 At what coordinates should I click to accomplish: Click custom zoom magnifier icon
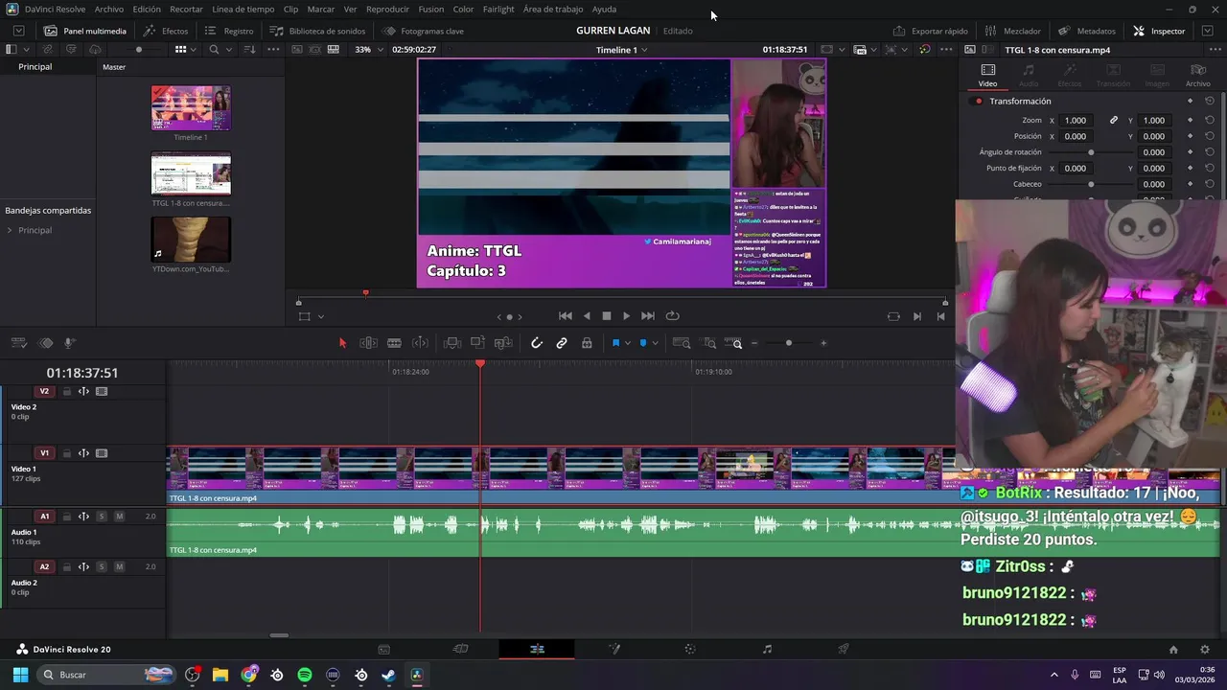733,343
